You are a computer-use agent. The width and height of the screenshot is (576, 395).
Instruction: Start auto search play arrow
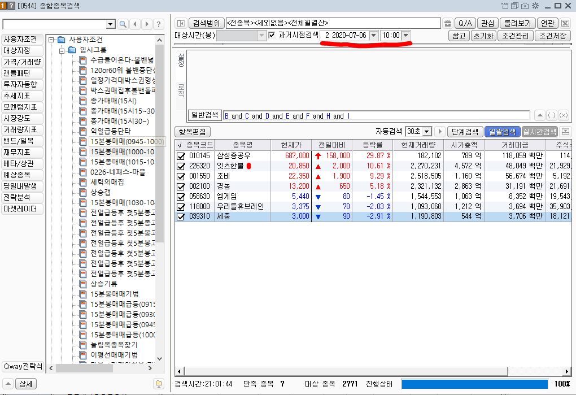click(440, 132)
